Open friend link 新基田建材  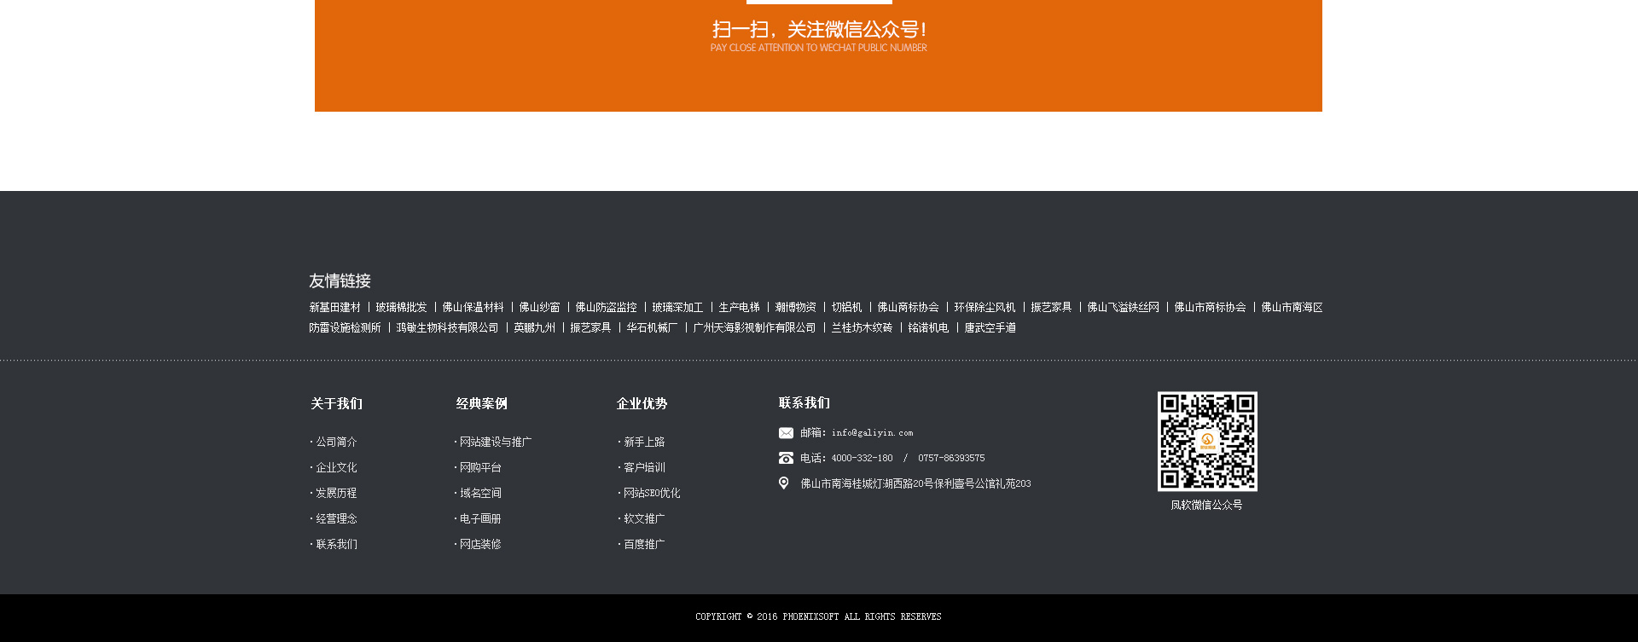(334, 308)
